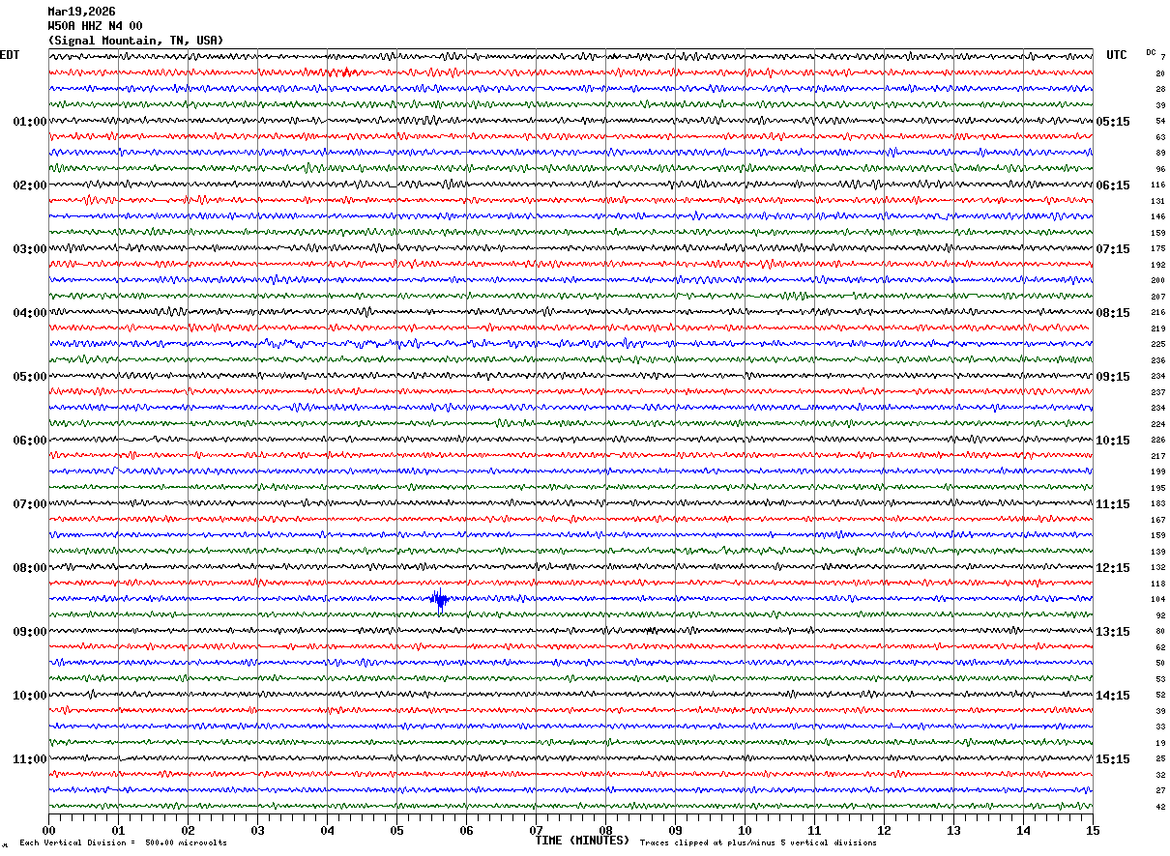Click the DC value "42"

click(1160, 808)
